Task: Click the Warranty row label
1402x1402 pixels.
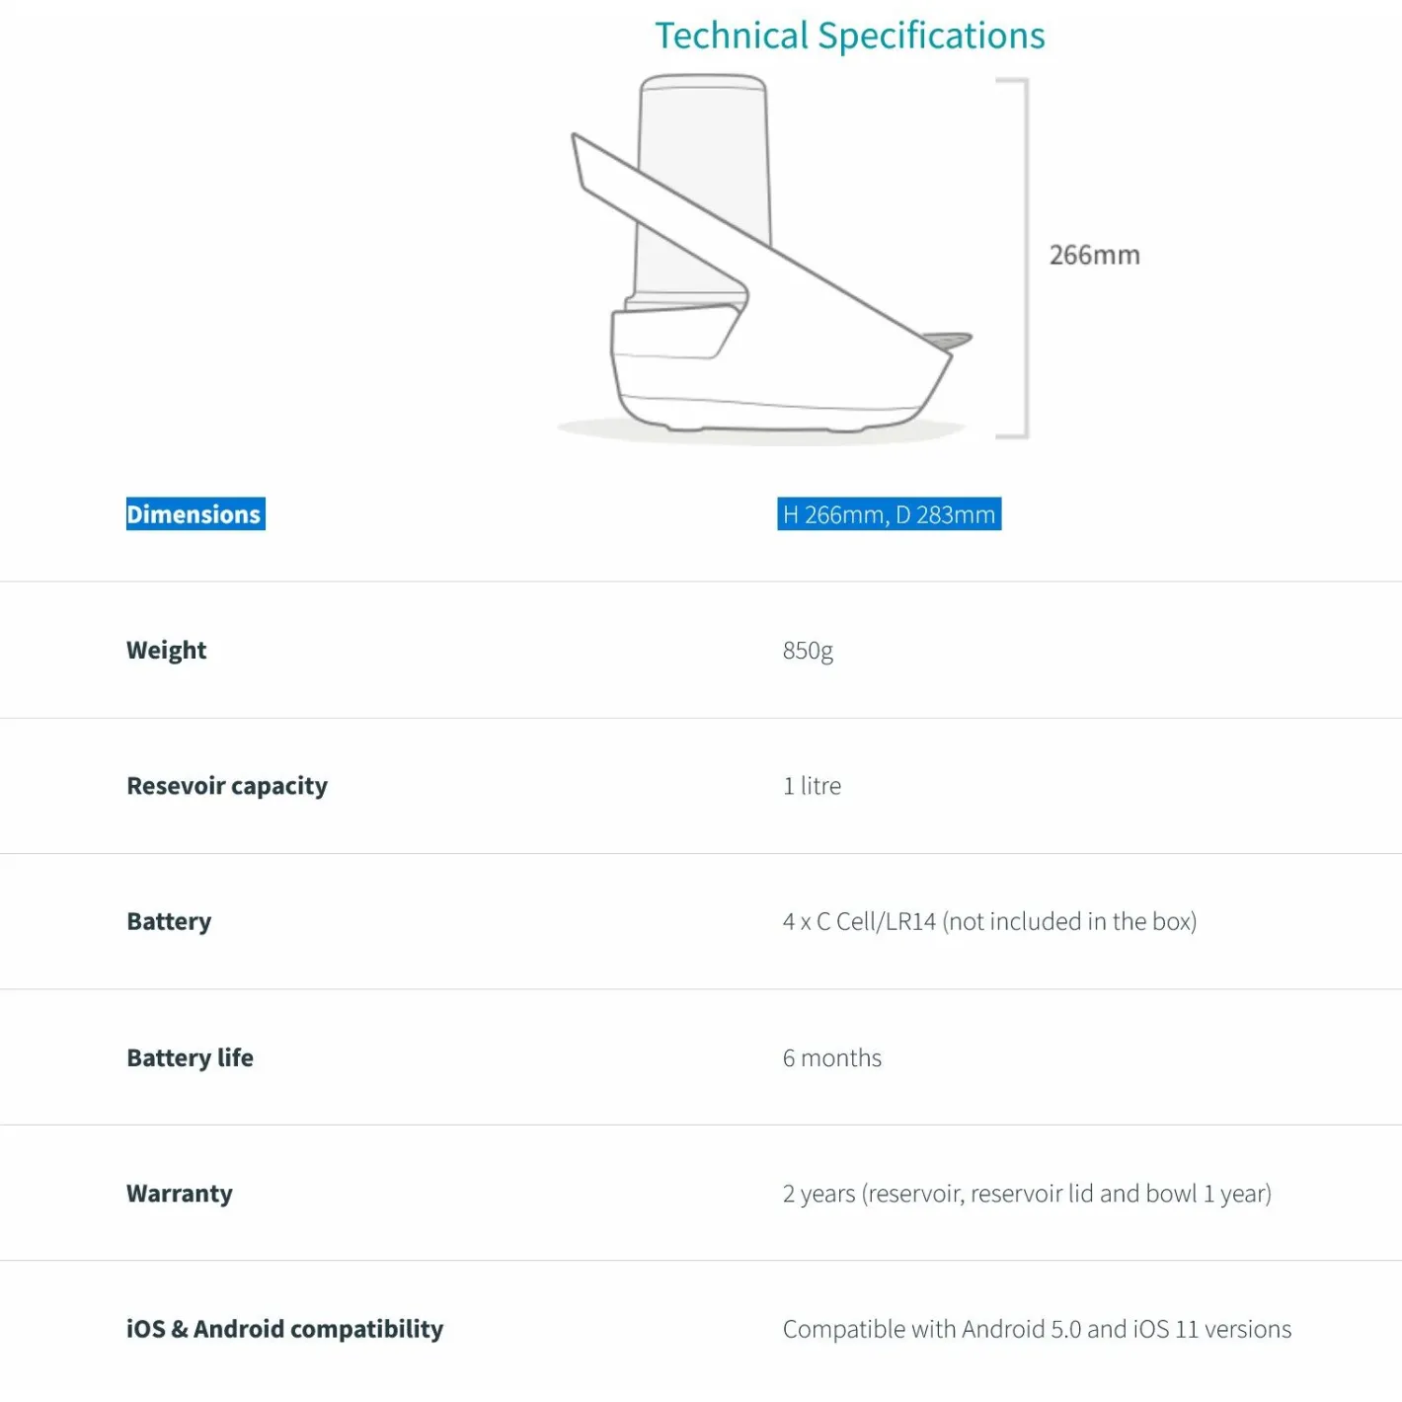Action: point(180,1194)
